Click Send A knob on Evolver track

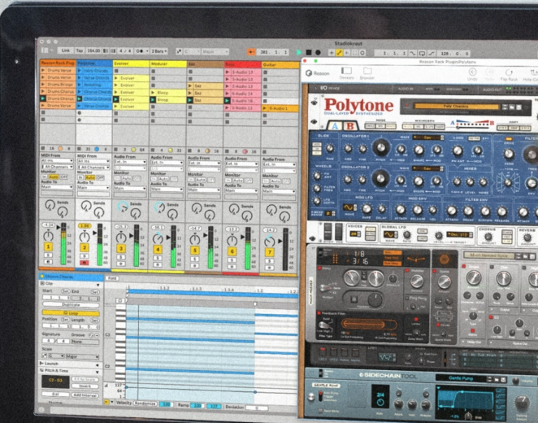(123, 206)
